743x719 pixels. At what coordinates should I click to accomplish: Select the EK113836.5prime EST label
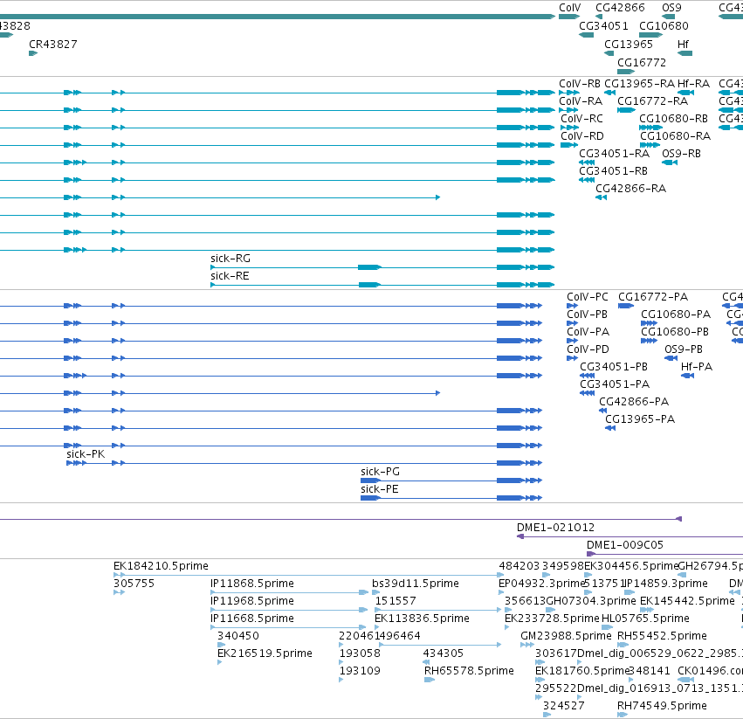(x=422, y=619)
